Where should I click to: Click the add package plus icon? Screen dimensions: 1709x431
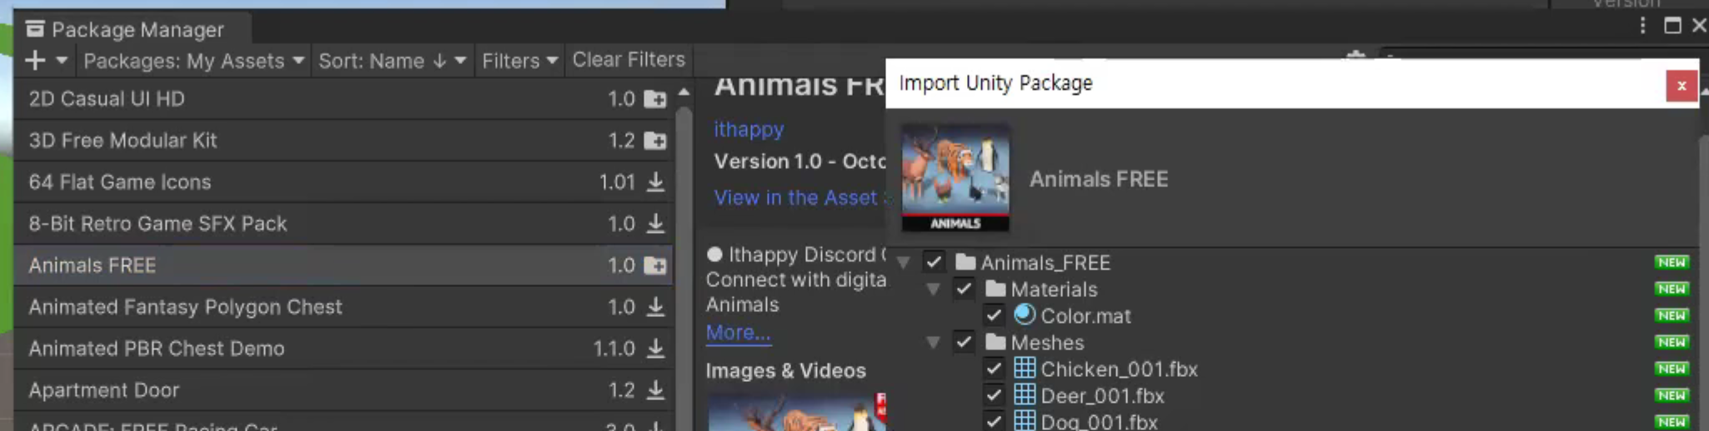[x=35, y=61]
